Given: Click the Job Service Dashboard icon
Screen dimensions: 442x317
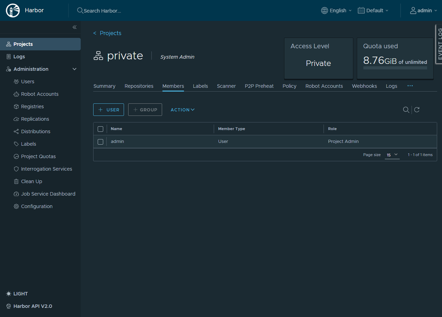Looking at the screenshot, I should coord(16,194).
